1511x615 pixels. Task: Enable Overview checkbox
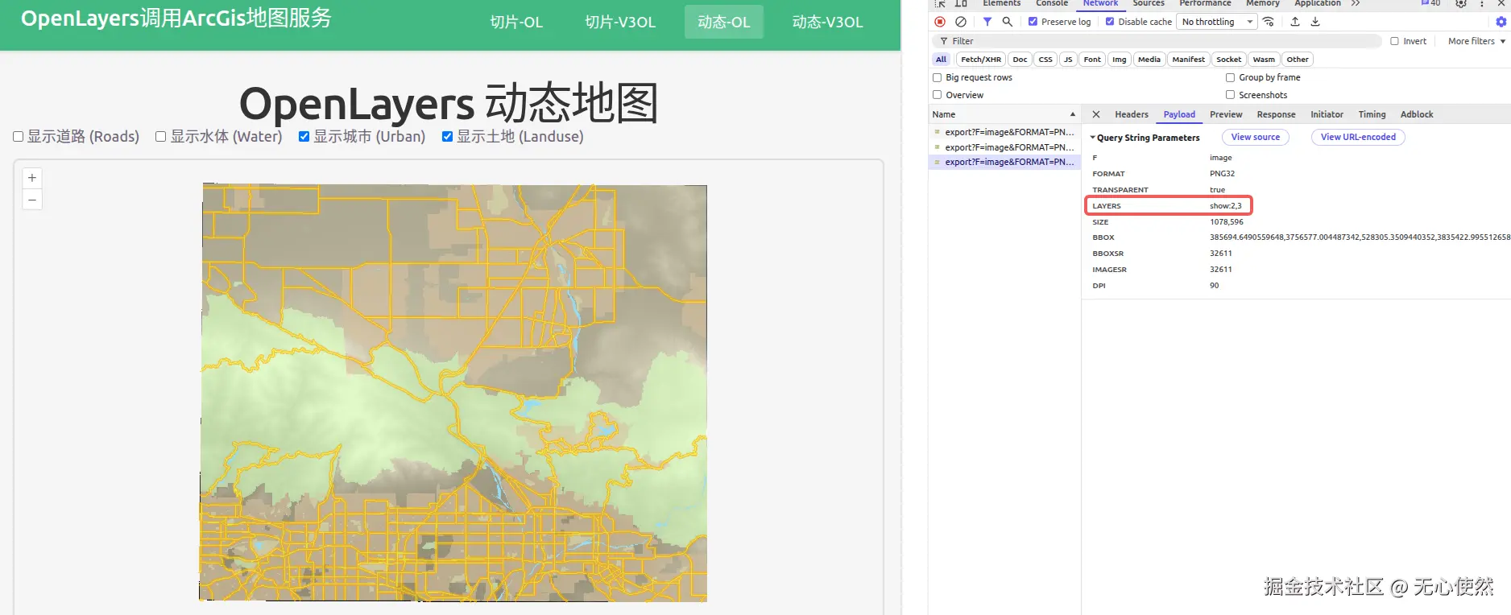click(937, 95)
